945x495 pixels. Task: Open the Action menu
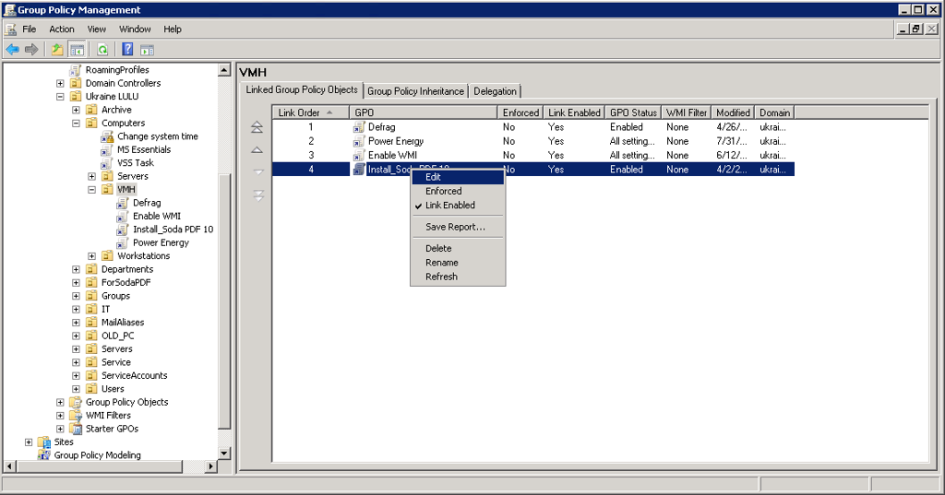62,29
